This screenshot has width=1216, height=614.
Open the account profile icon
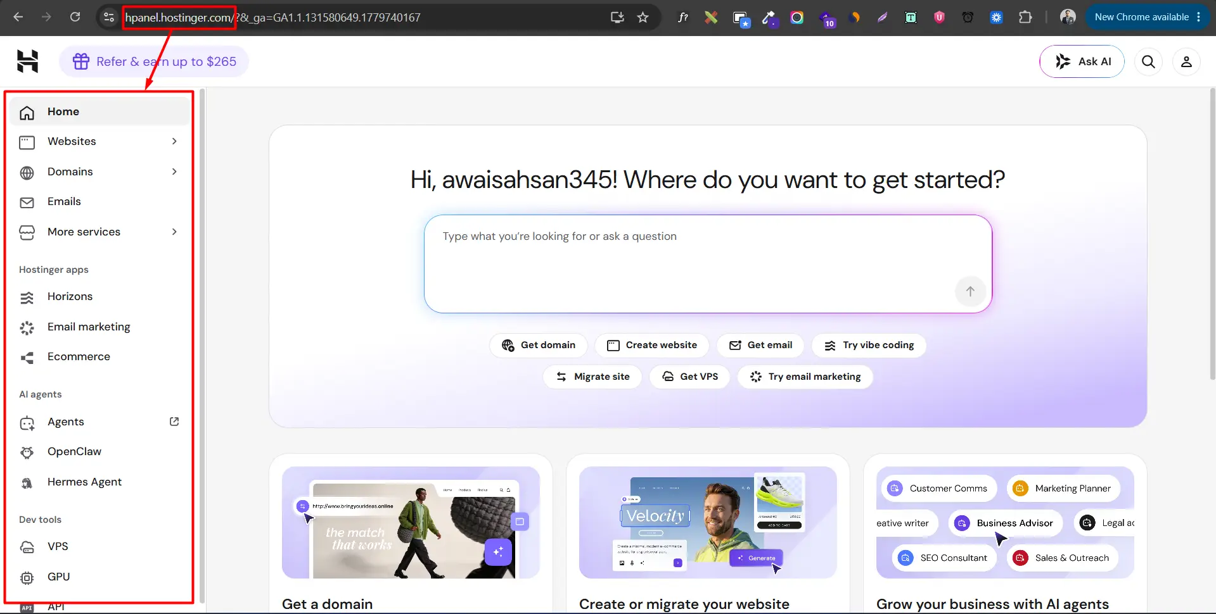click(x=1186, y=61)
